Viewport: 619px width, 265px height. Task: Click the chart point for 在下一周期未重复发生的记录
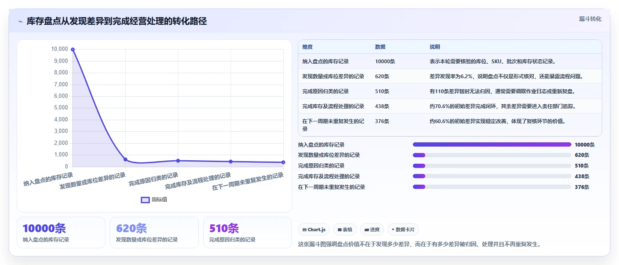click(x=283, y=162)
